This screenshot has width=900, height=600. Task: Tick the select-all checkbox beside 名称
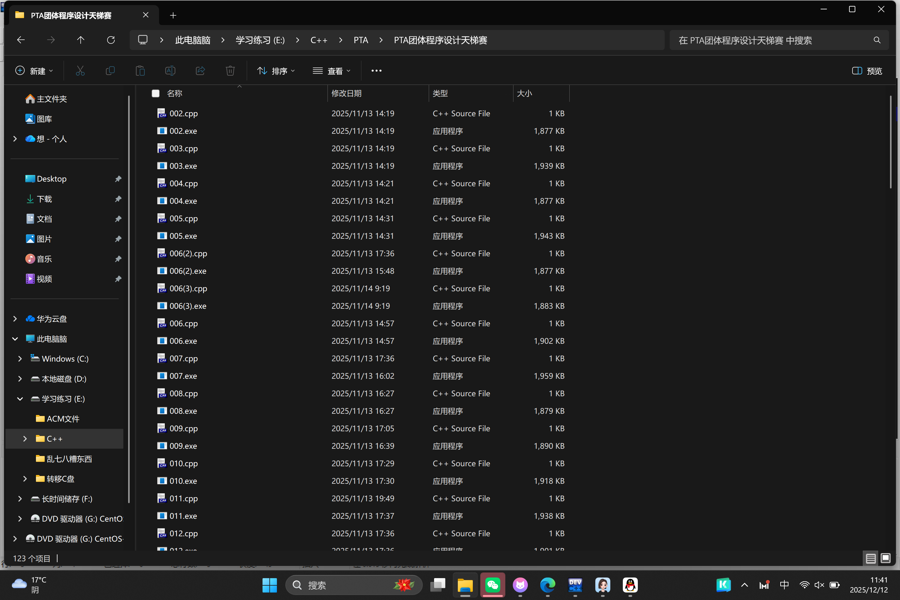[155, 93]
